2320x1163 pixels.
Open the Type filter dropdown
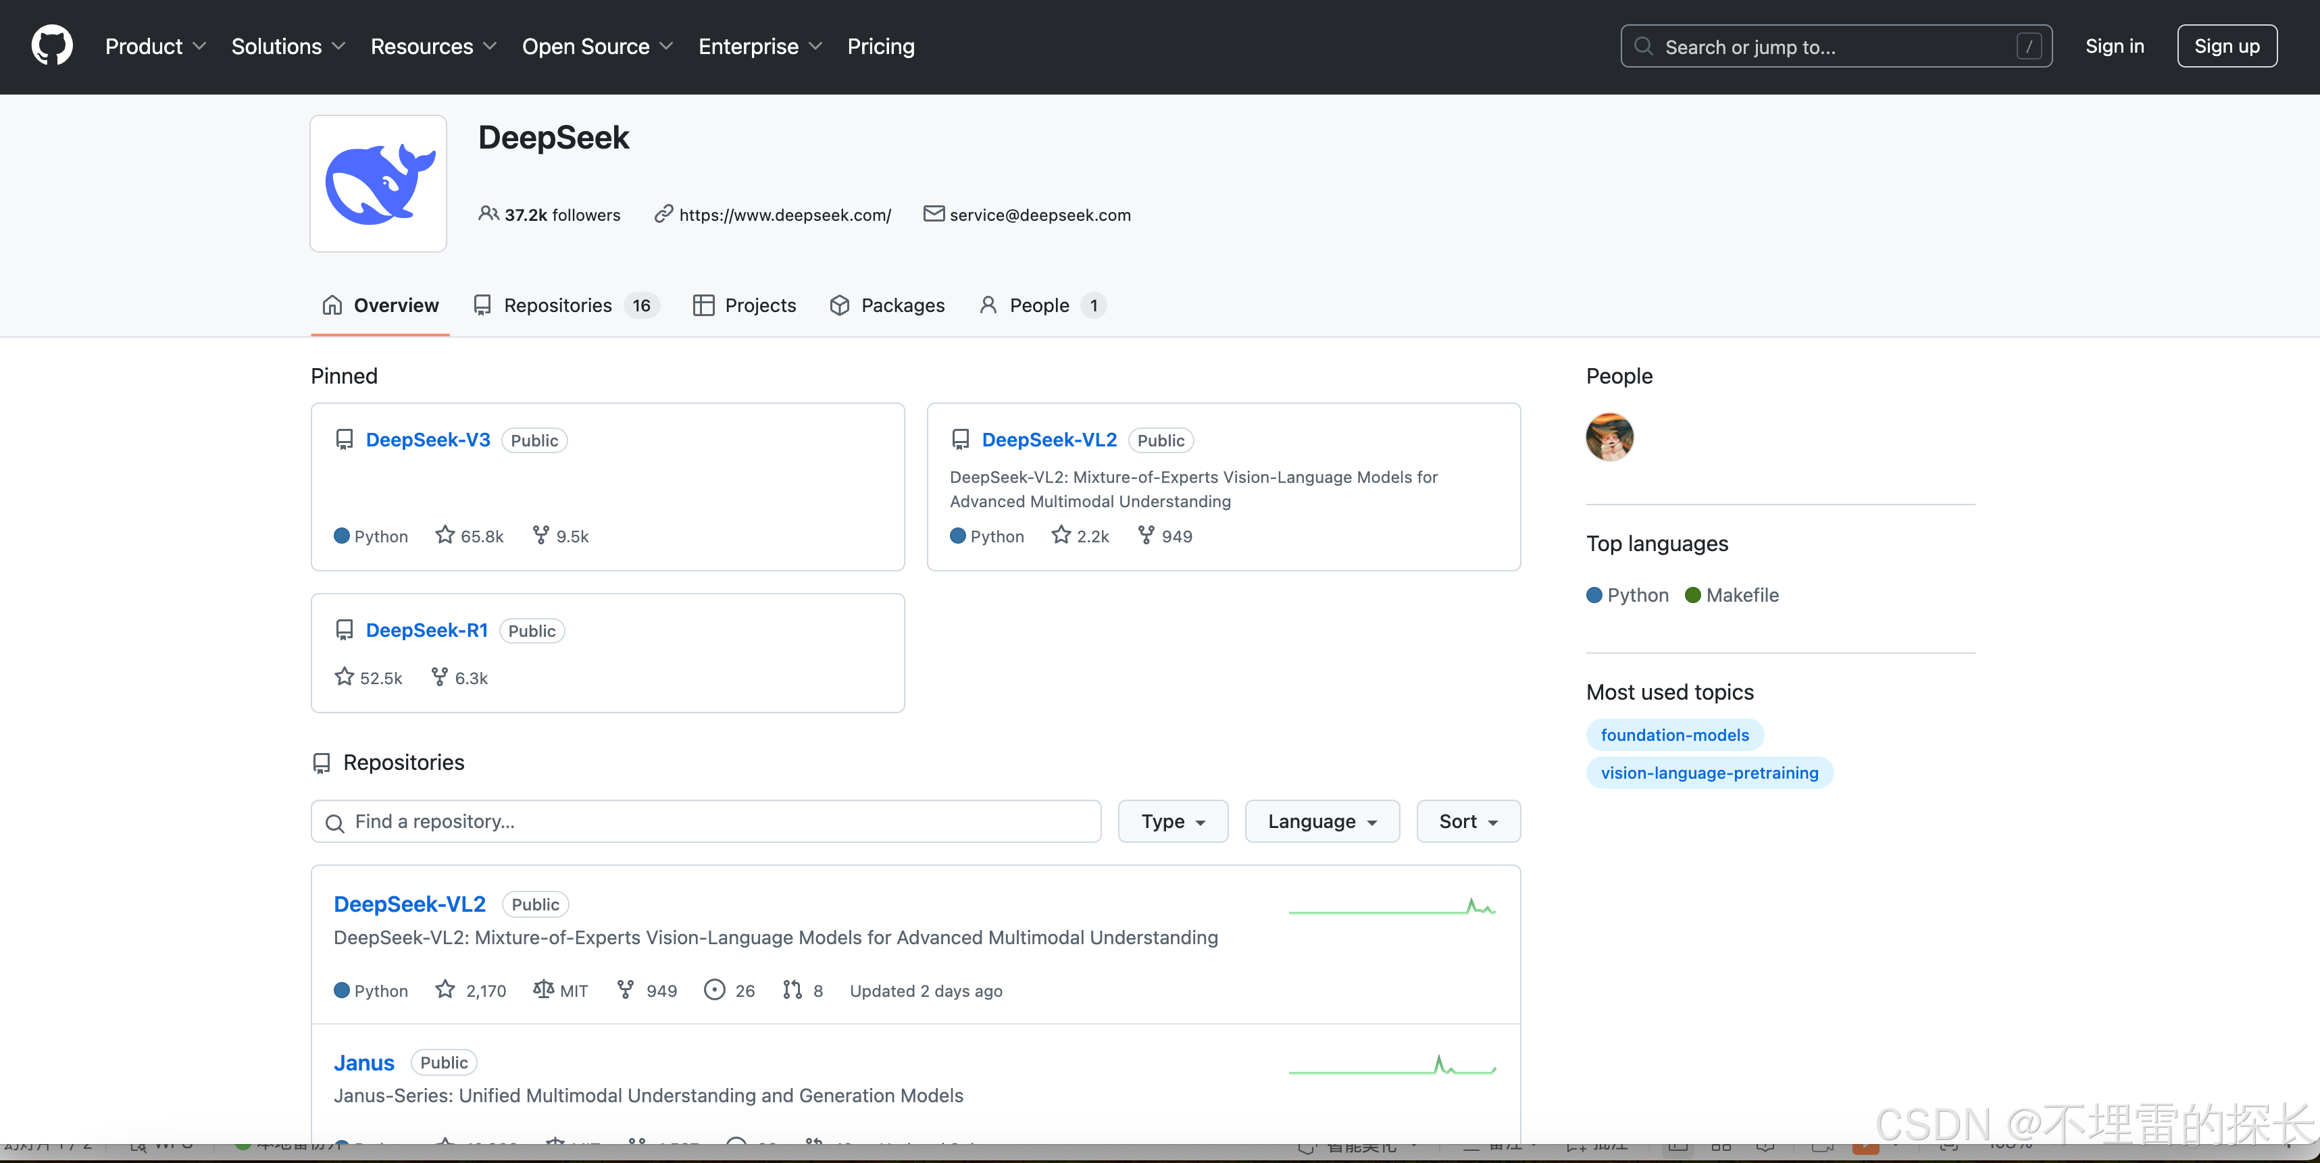1173,821
